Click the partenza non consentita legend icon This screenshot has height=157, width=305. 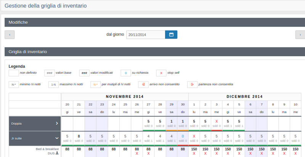[192, 84]
